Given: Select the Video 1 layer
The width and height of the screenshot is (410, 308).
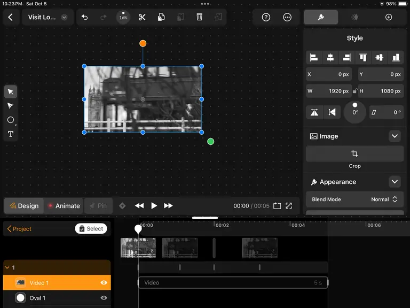Looking at the screenshot, I should [57, 282].
